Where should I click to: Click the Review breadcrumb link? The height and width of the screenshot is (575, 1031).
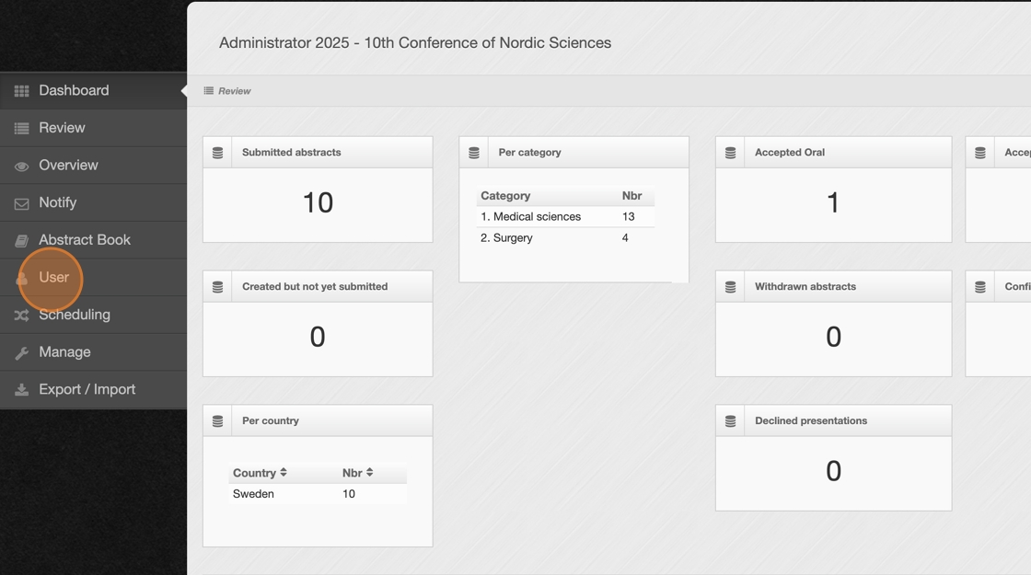(x=234, y=91)
